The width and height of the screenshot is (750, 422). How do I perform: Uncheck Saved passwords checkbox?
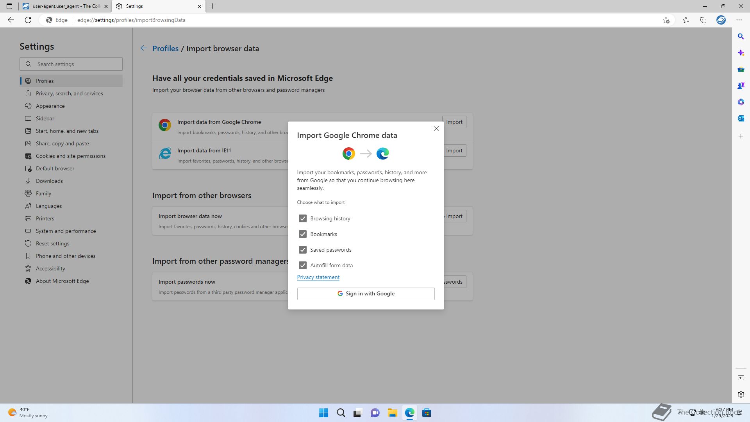click(303, 250)
